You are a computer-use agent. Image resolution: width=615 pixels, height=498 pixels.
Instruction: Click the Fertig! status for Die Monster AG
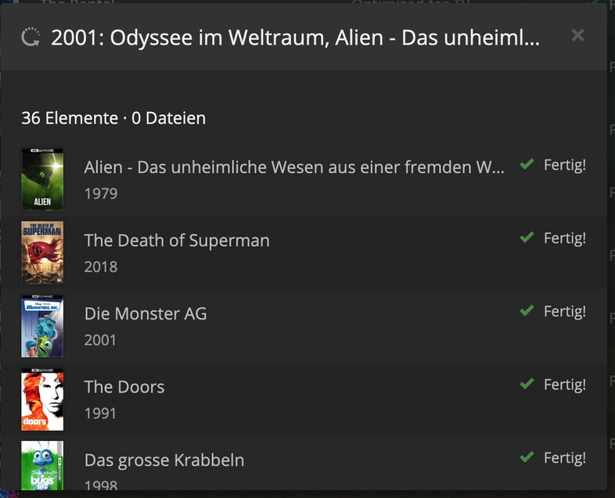pos(564,311)
